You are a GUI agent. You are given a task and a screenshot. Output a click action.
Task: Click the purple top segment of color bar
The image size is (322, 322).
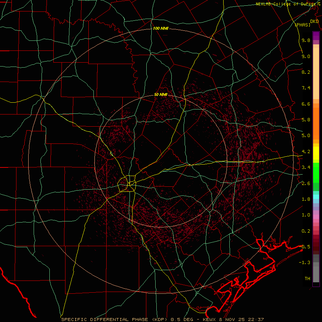tap(316, 36)
